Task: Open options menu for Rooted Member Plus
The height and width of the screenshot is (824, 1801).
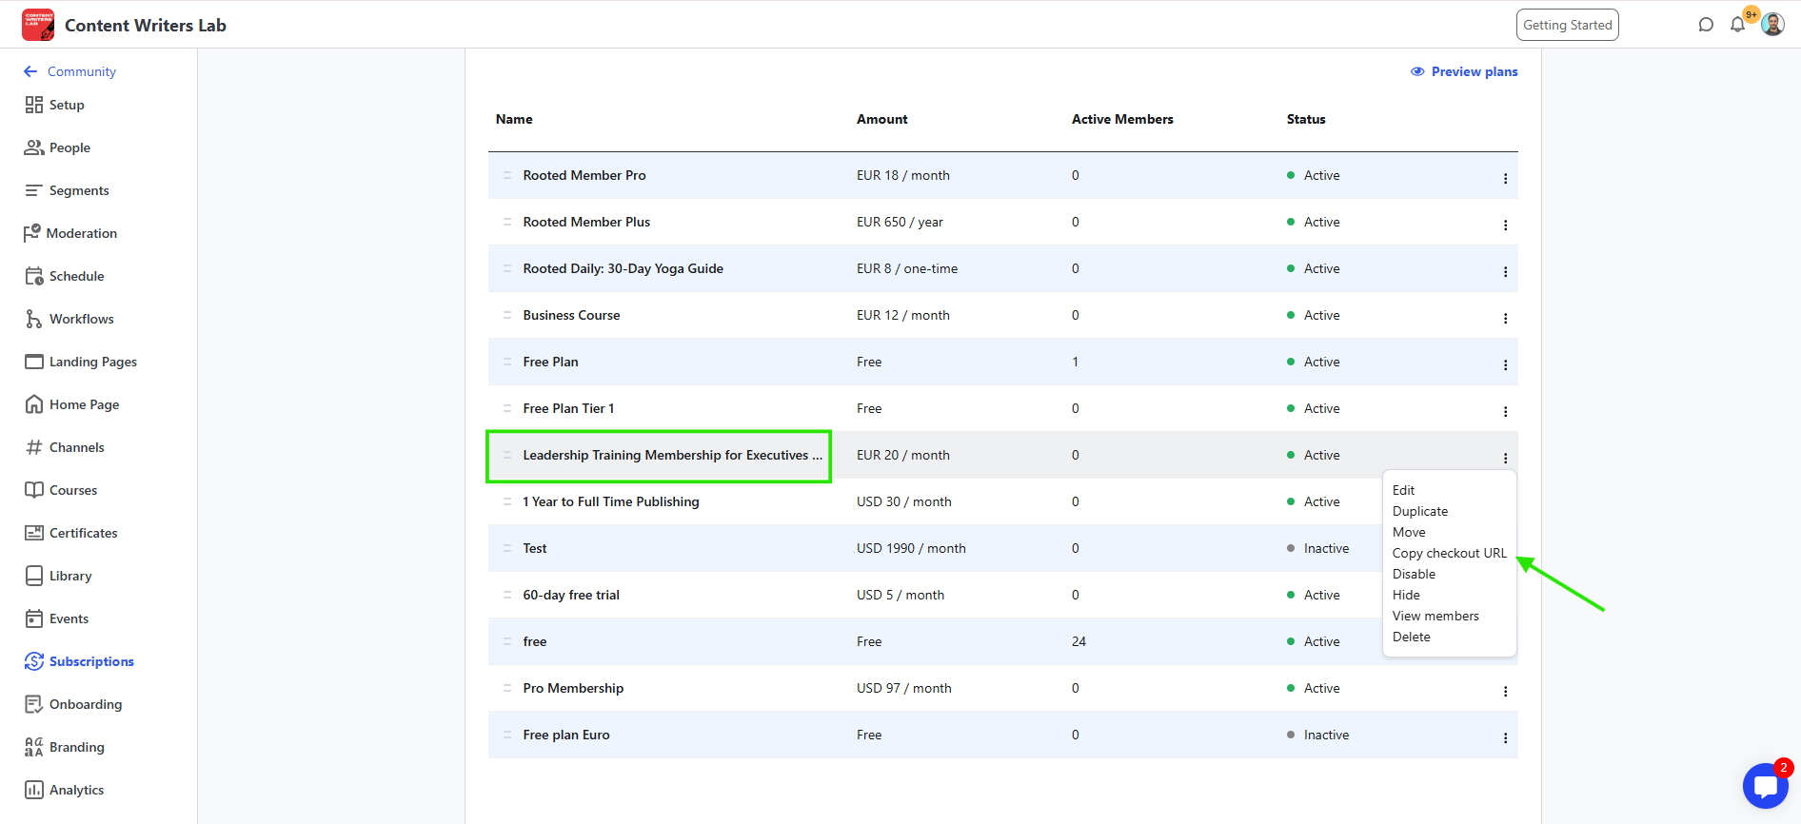Action: click(x=1505, y=225)
